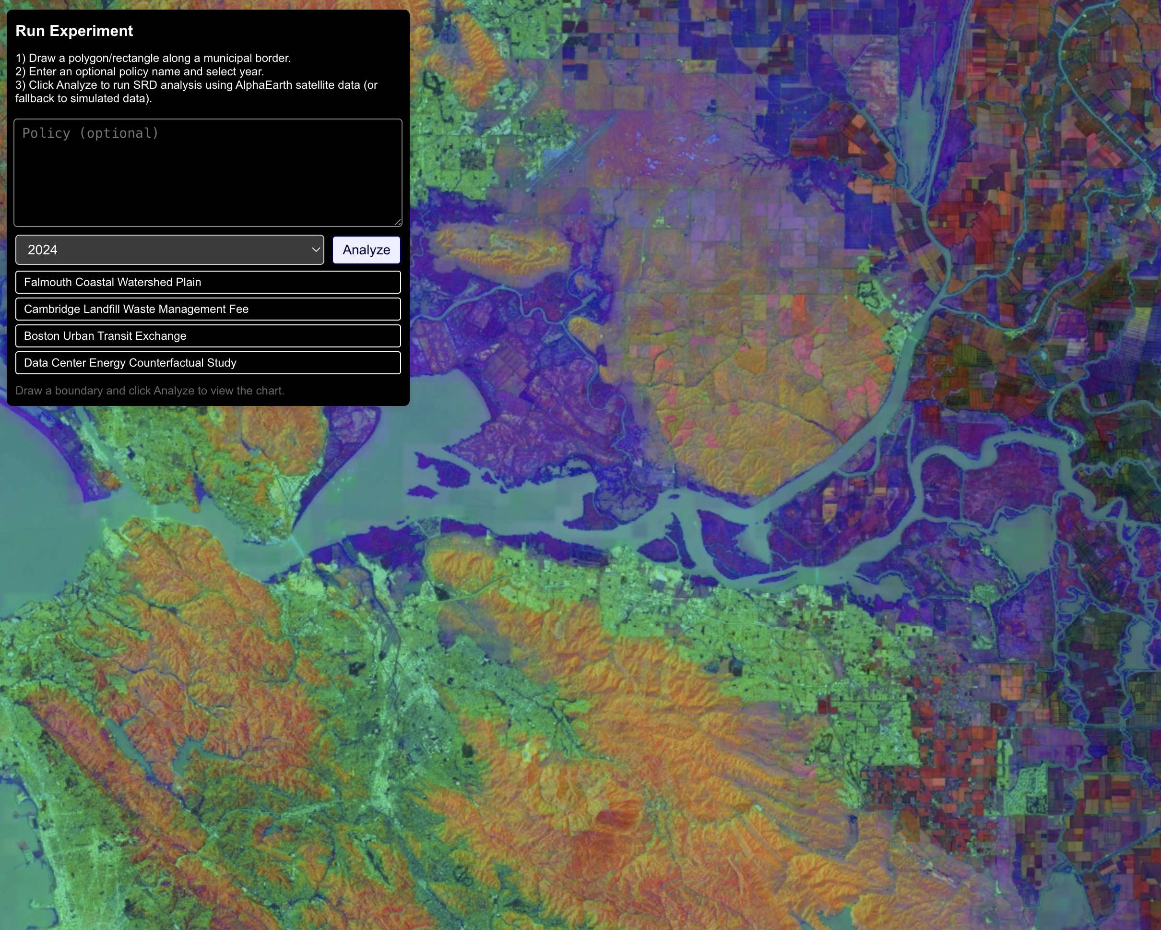Select Data Center Energy Counterfactual Study
This screenshot has width=1161, height=930.
208,363
